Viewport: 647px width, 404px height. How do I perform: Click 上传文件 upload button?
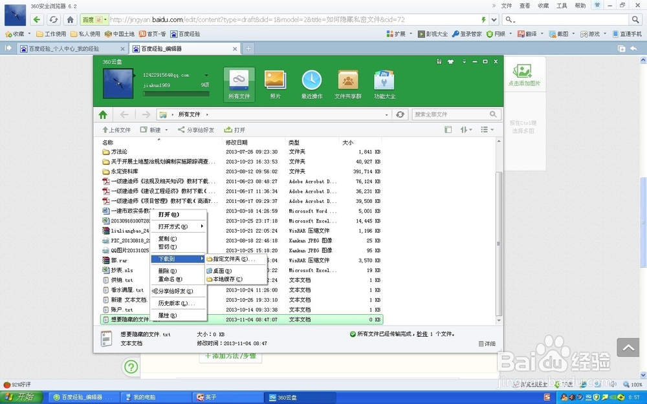[x=116, y=130]
